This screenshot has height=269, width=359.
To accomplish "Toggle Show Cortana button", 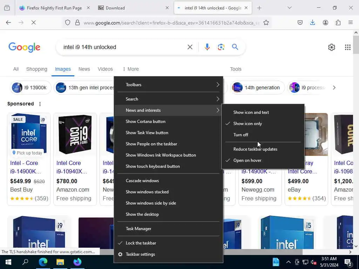I will [x=168, y=122].
